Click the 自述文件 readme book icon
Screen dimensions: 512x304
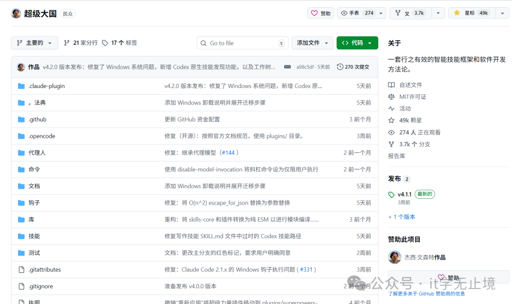coord(392,85)
